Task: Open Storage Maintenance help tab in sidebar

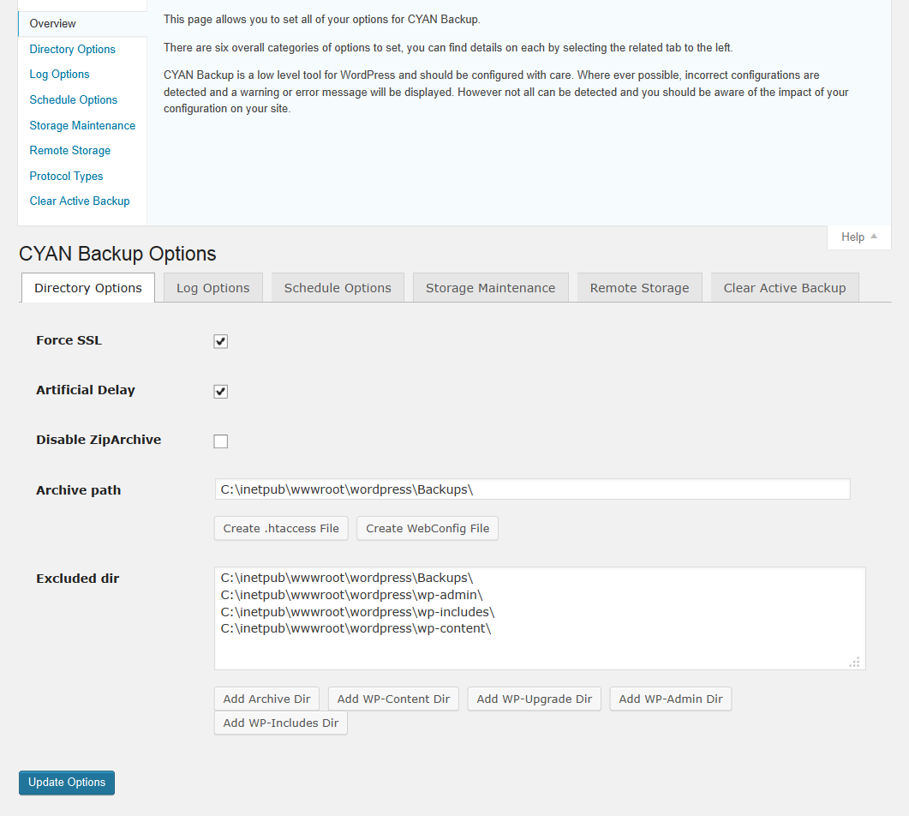Action: tap(82, 125)
